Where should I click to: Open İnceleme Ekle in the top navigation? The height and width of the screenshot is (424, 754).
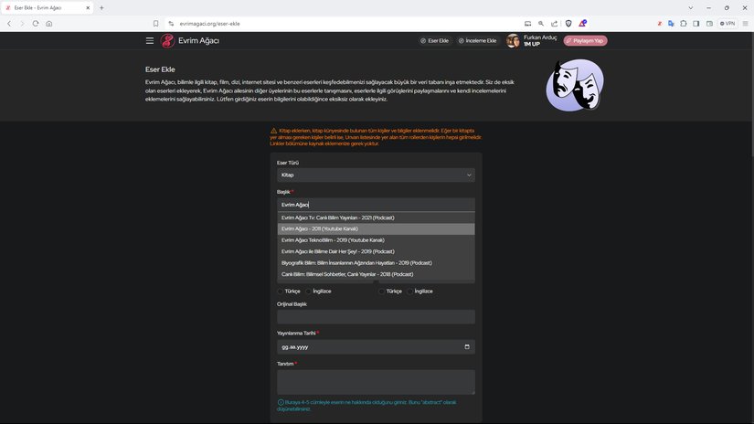[x=477, y=41]
